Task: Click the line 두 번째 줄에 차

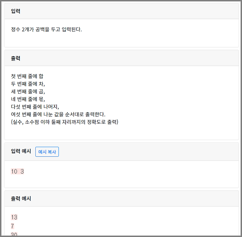Action: click(x=28, y=84)
